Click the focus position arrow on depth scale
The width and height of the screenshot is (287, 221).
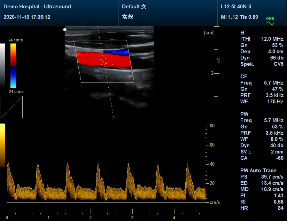pos(218,60)
